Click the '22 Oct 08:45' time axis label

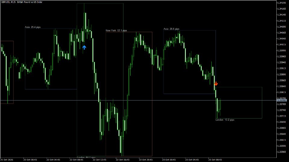(76, 160)
